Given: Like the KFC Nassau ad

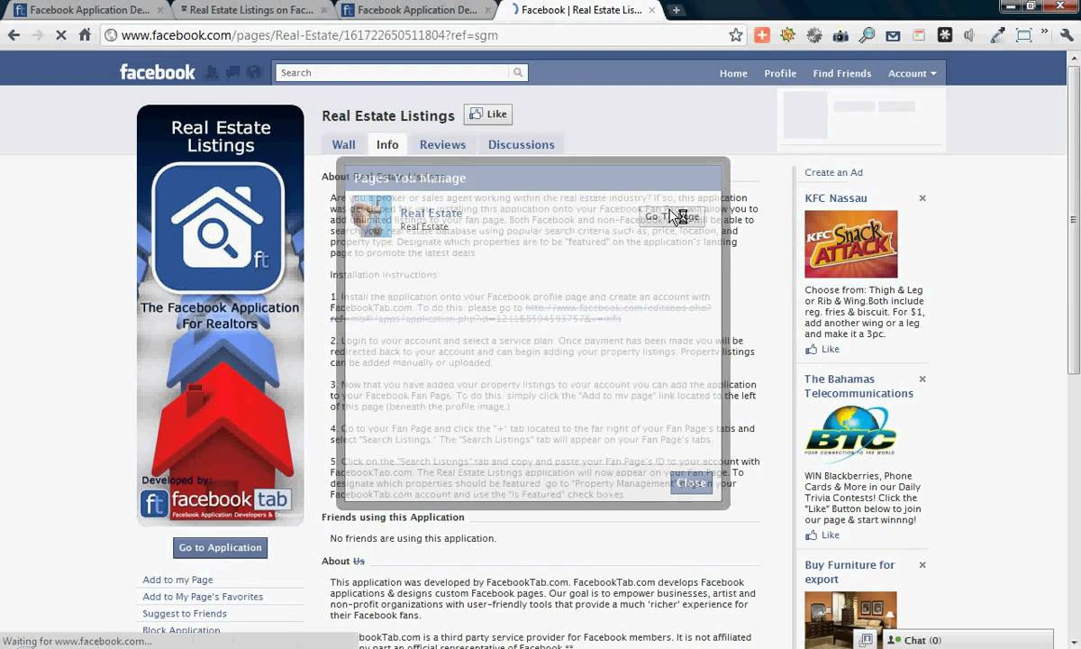Looking at the screenshot, I should 822,349.
